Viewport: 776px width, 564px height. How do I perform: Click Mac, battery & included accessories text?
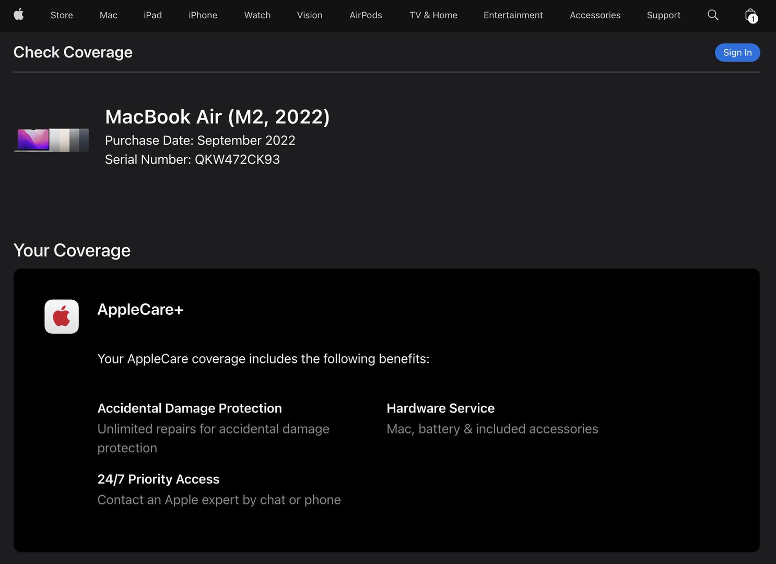[492, 429]
